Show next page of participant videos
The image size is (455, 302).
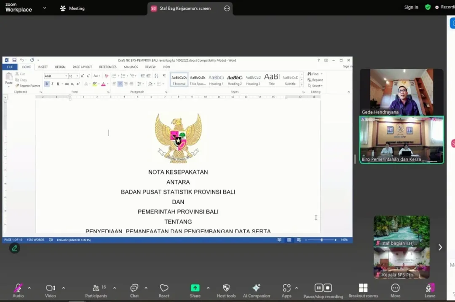click(x=440, y=248)
